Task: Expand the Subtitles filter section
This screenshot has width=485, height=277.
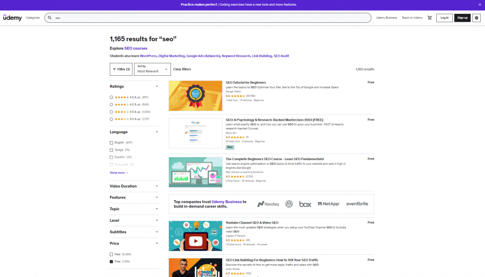Action: (x=134, y=232)
